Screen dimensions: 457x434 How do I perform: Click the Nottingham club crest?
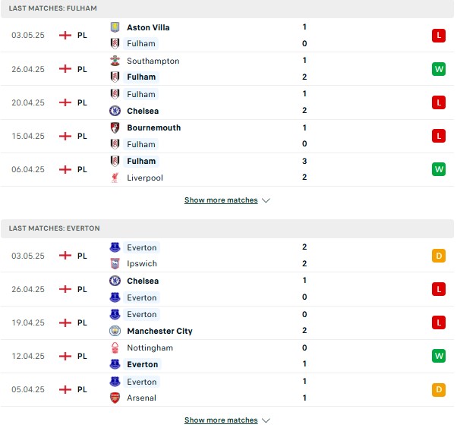[115, 348]
